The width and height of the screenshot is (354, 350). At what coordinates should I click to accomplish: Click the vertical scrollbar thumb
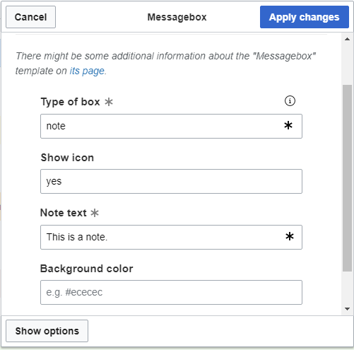click(347, 178)
